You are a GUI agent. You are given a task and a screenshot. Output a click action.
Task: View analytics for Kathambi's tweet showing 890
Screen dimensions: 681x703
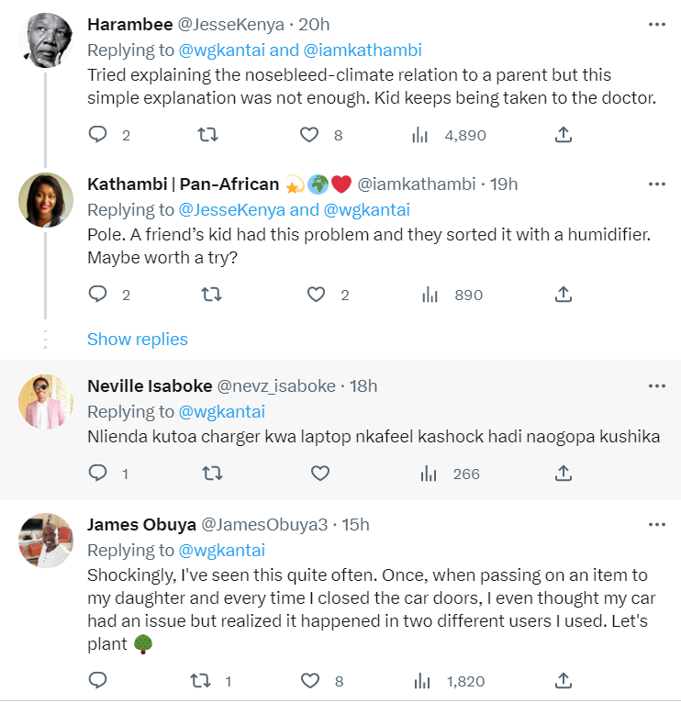point(452,295)
